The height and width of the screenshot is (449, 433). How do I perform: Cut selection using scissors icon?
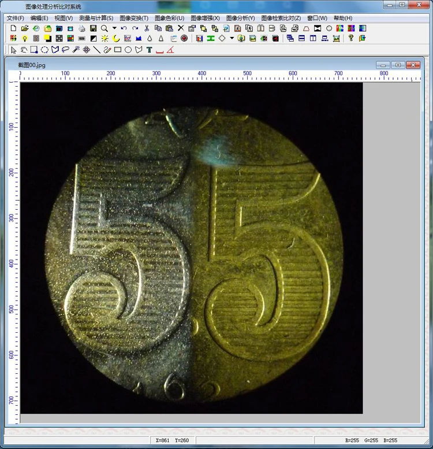[x=147, y=28]
